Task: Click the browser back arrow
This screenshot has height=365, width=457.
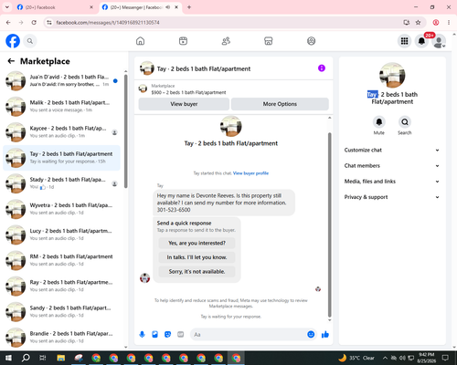Action: click(x=8, y=23)
